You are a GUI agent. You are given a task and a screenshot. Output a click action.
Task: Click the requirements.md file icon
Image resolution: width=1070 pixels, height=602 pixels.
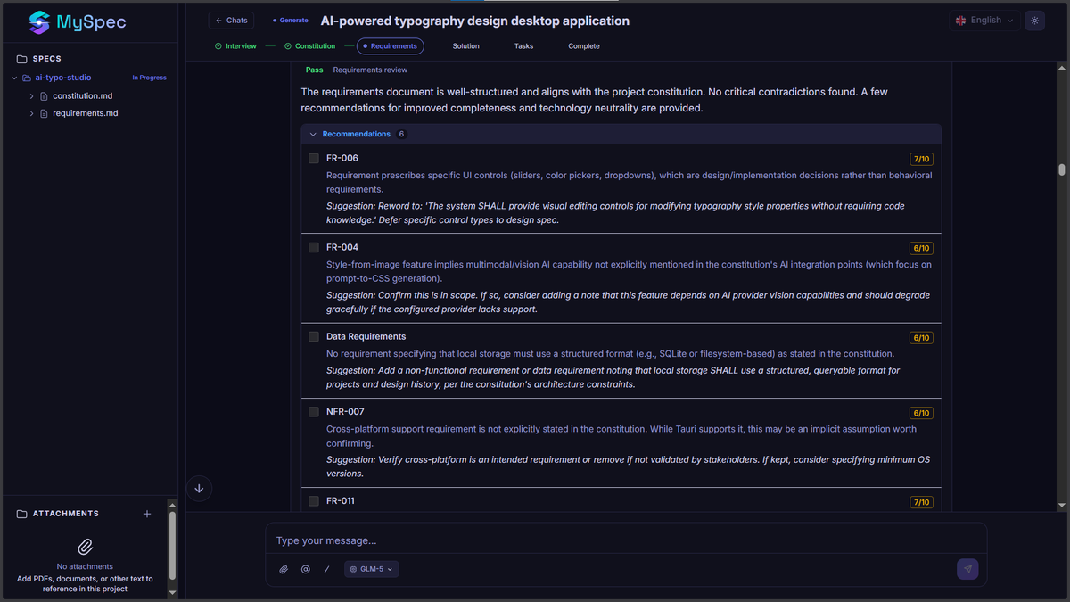pyautogui.click(x=44, y=113)
